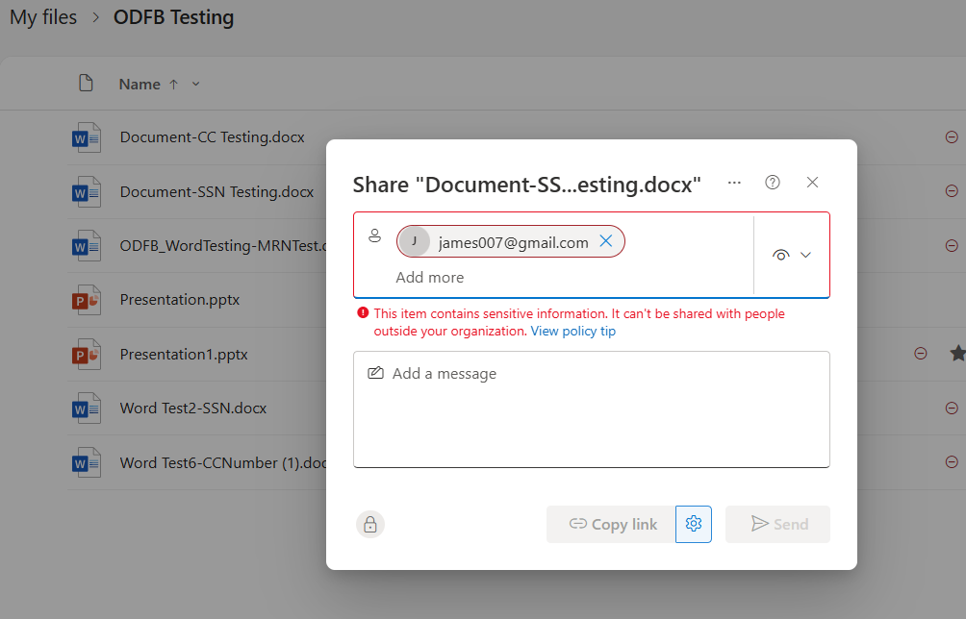Open link settings using the gear icon
The width and height of the screenshot is (966, 619).
pyautogui.click(x=694, y=524)
